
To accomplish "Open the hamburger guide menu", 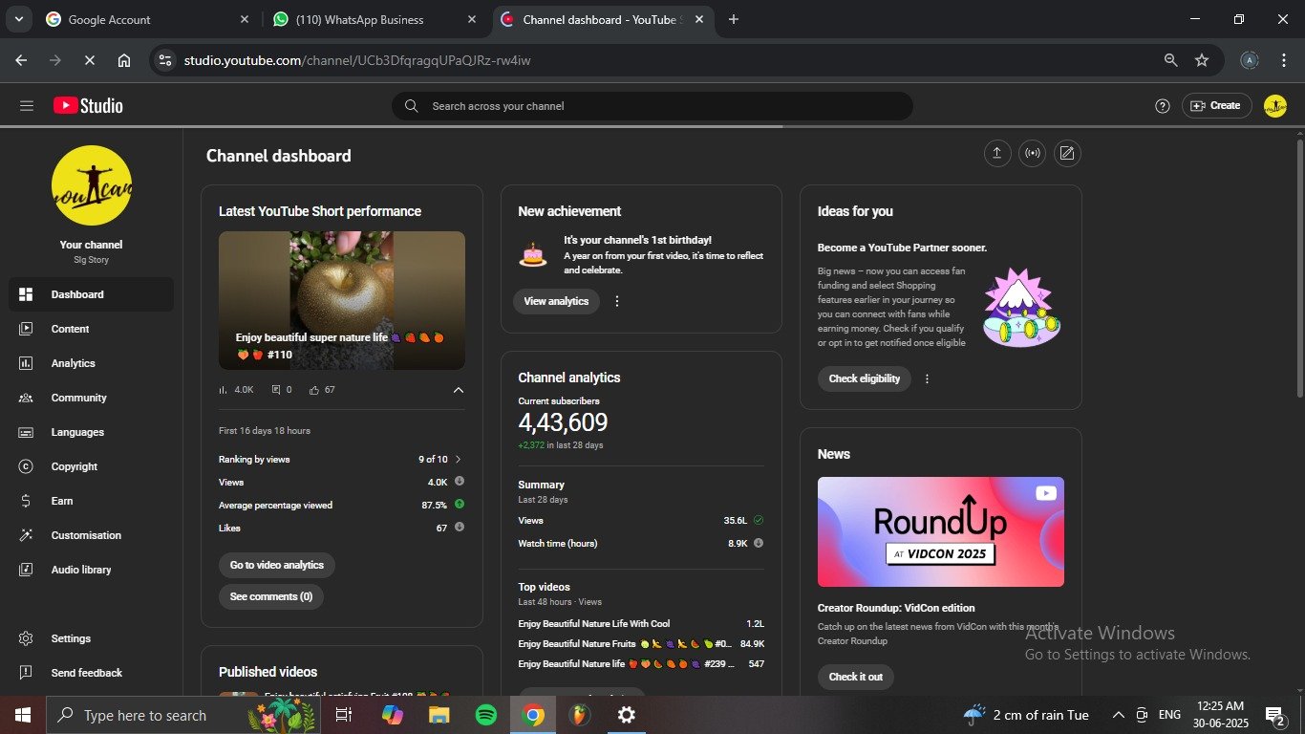I will click(27, 106).
